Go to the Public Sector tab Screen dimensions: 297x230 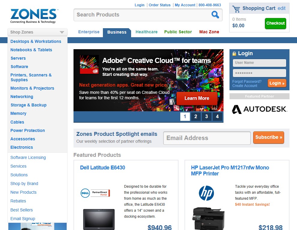178,32
